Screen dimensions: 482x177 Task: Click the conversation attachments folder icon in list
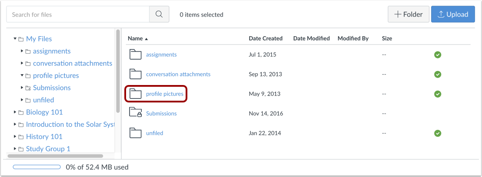point(136,75)
